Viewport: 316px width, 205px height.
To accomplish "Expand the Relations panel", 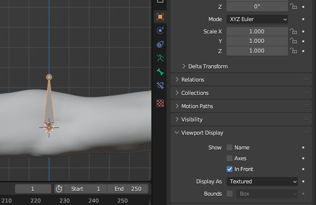I will (x=192, y=80).
